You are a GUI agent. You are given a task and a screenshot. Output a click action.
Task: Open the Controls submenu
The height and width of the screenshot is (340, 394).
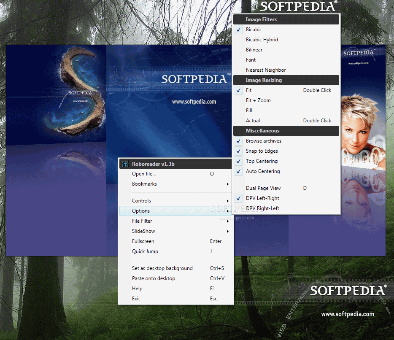(x=175, y=201)
